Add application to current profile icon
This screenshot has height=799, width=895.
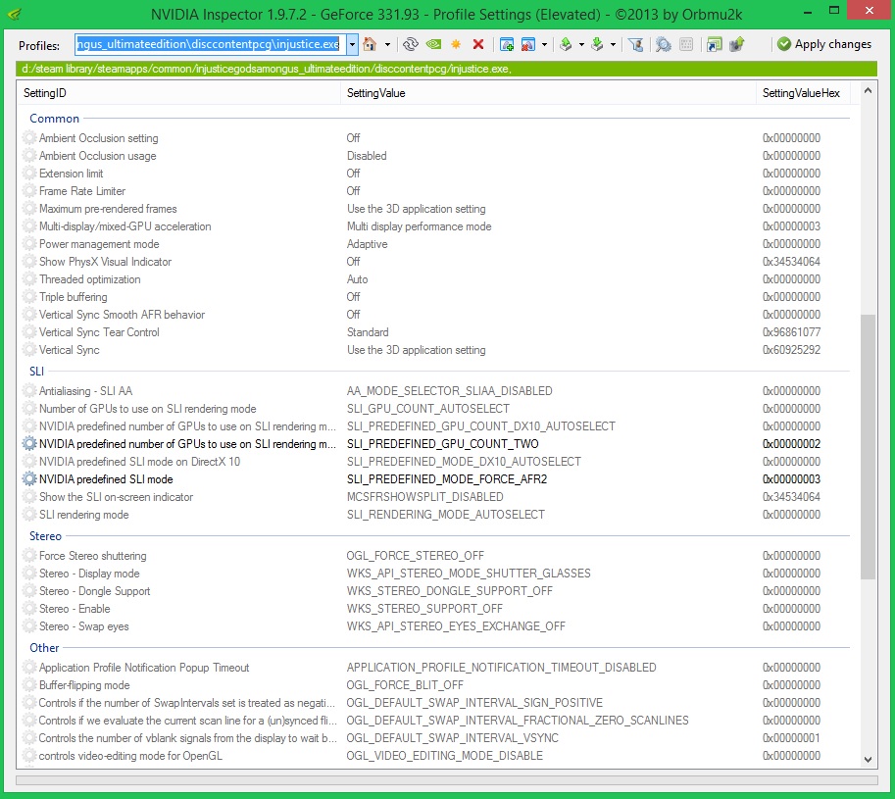click(x=506, y=44)
